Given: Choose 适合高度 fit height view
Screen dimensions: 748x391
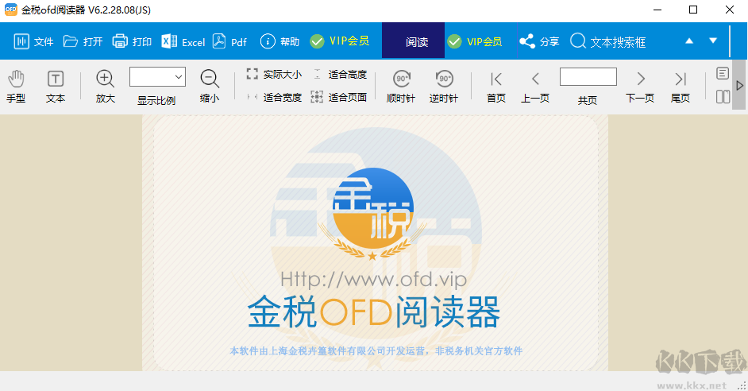Looking at the screenshot, I should 339,75.
